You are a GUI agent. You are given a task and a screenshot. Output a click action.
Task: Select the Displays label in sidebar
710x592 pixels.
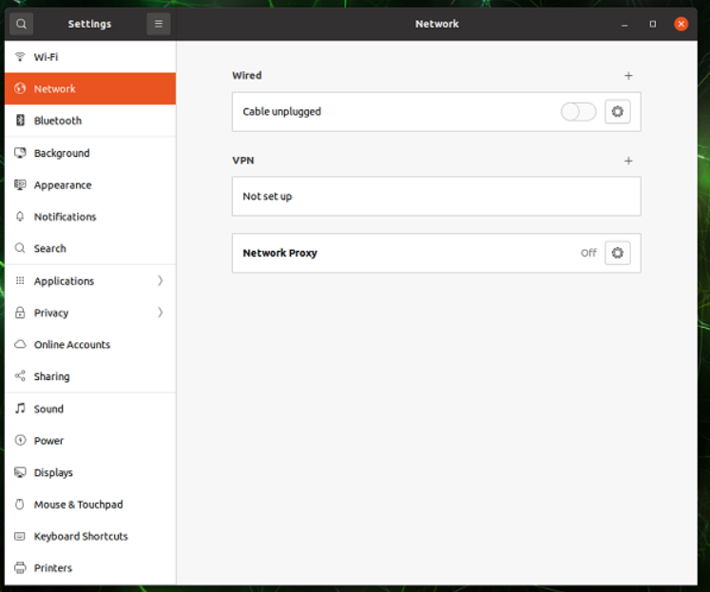click(53, 472)
